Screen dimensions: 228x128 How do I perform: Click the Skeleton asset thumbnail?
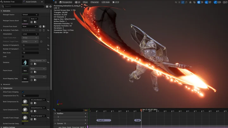pos(25,62)
